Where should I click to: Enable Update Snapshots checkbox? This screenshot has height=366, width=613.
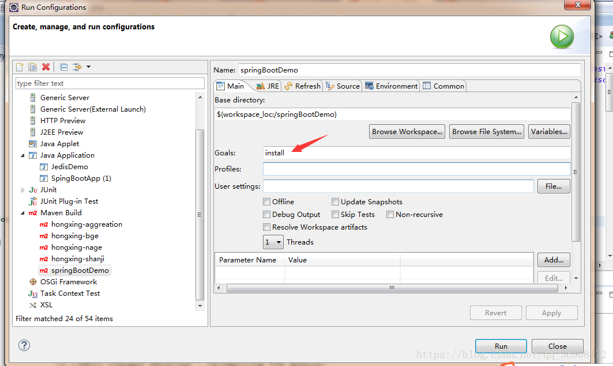click(335, 202)
